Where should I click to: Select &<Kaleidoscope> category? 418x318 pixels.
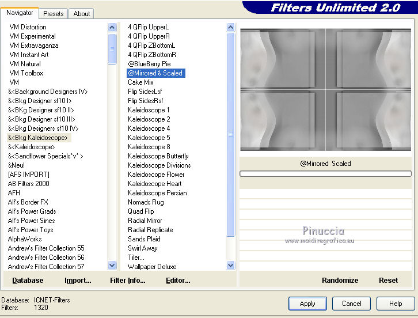tap(31, 147)
